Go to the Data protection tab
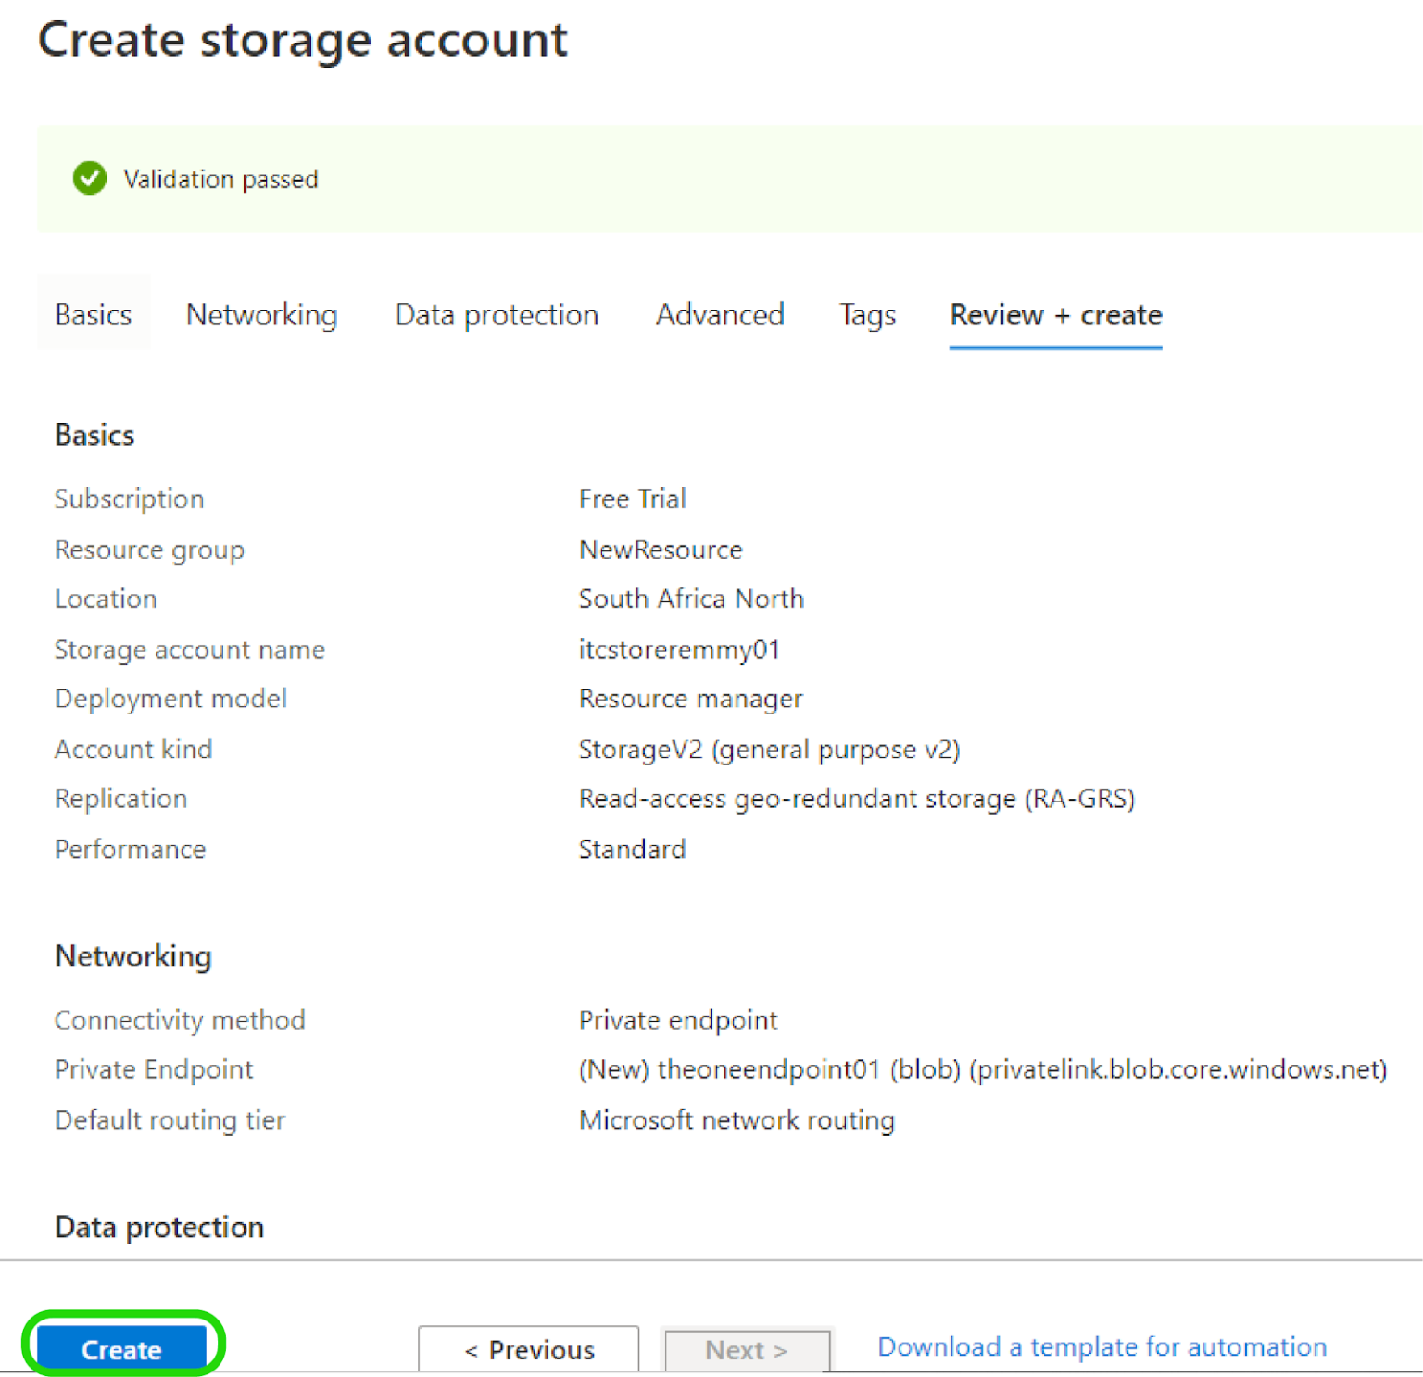 pyautogui.click(x=497, y=315)
